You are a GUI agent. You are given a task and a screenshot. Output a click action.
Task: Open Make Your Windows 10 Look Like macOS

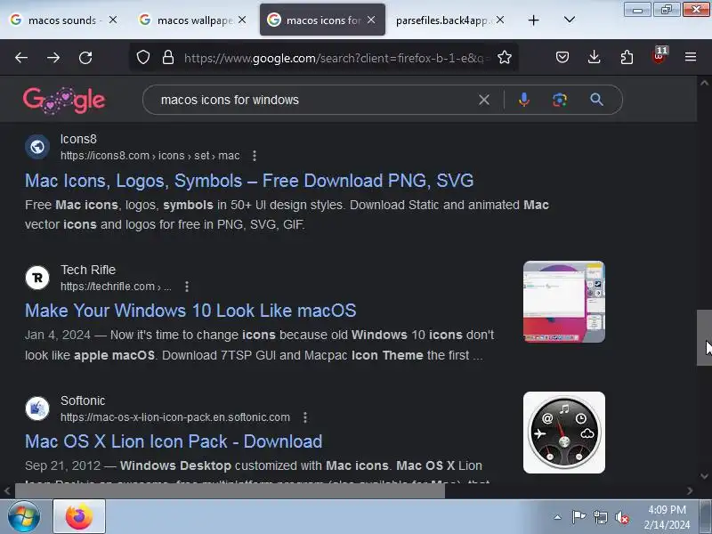point(190,311)
